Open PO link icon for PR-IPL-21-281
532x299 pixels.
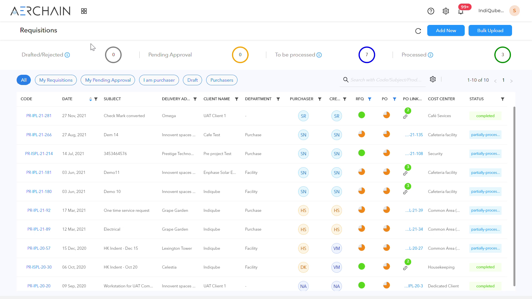pos(405,117)
